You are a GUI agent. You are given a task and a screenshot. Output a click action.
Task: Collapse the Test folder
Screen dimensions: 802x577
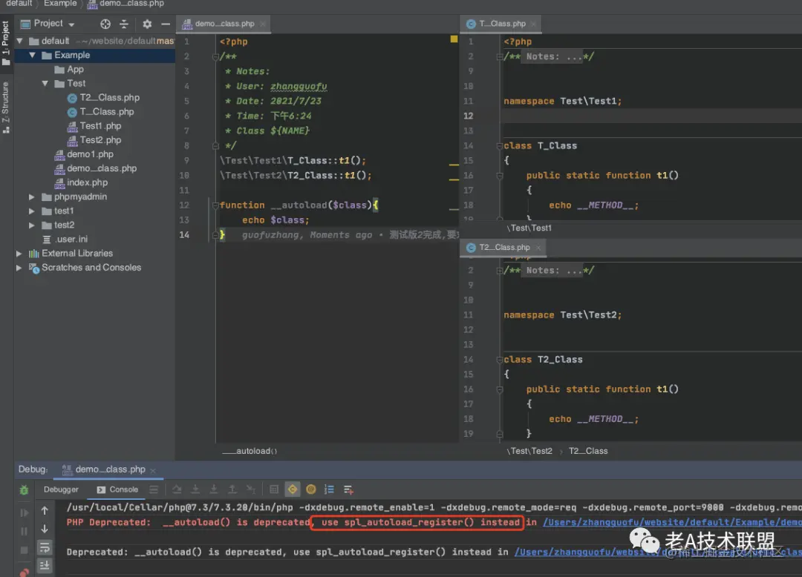pos(45,83)
